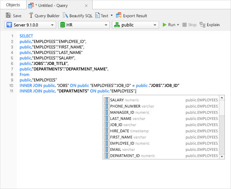
Task: Click the column icon beside PHONE_NUMBER
Action: (x=107, y=106)
